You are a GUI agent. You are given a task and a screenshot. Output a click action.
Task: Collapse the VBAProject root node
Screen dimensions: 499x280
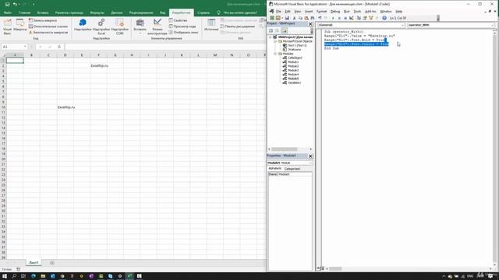pos(271,37)
